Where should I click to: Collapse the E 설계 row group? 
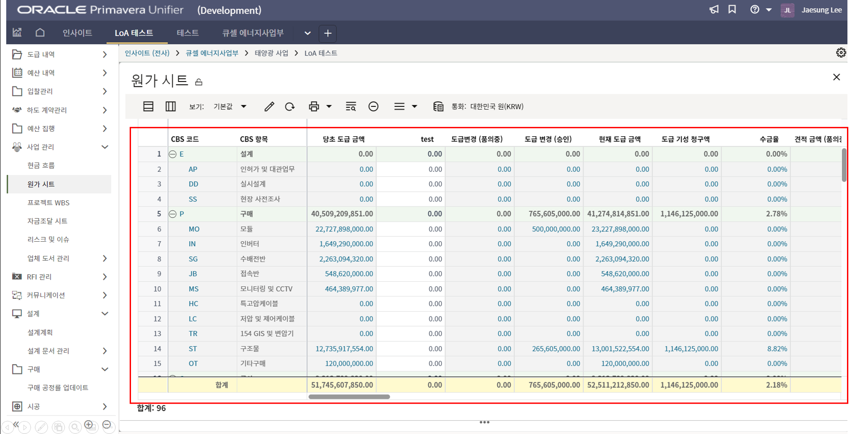coord(173,154)
